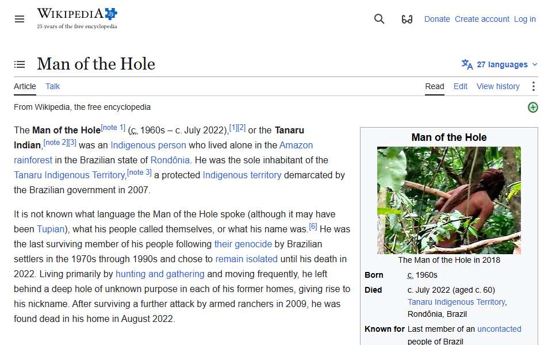Select the Read tab
Viewport: 552px width, 345px height.
(x=435, y=87)
